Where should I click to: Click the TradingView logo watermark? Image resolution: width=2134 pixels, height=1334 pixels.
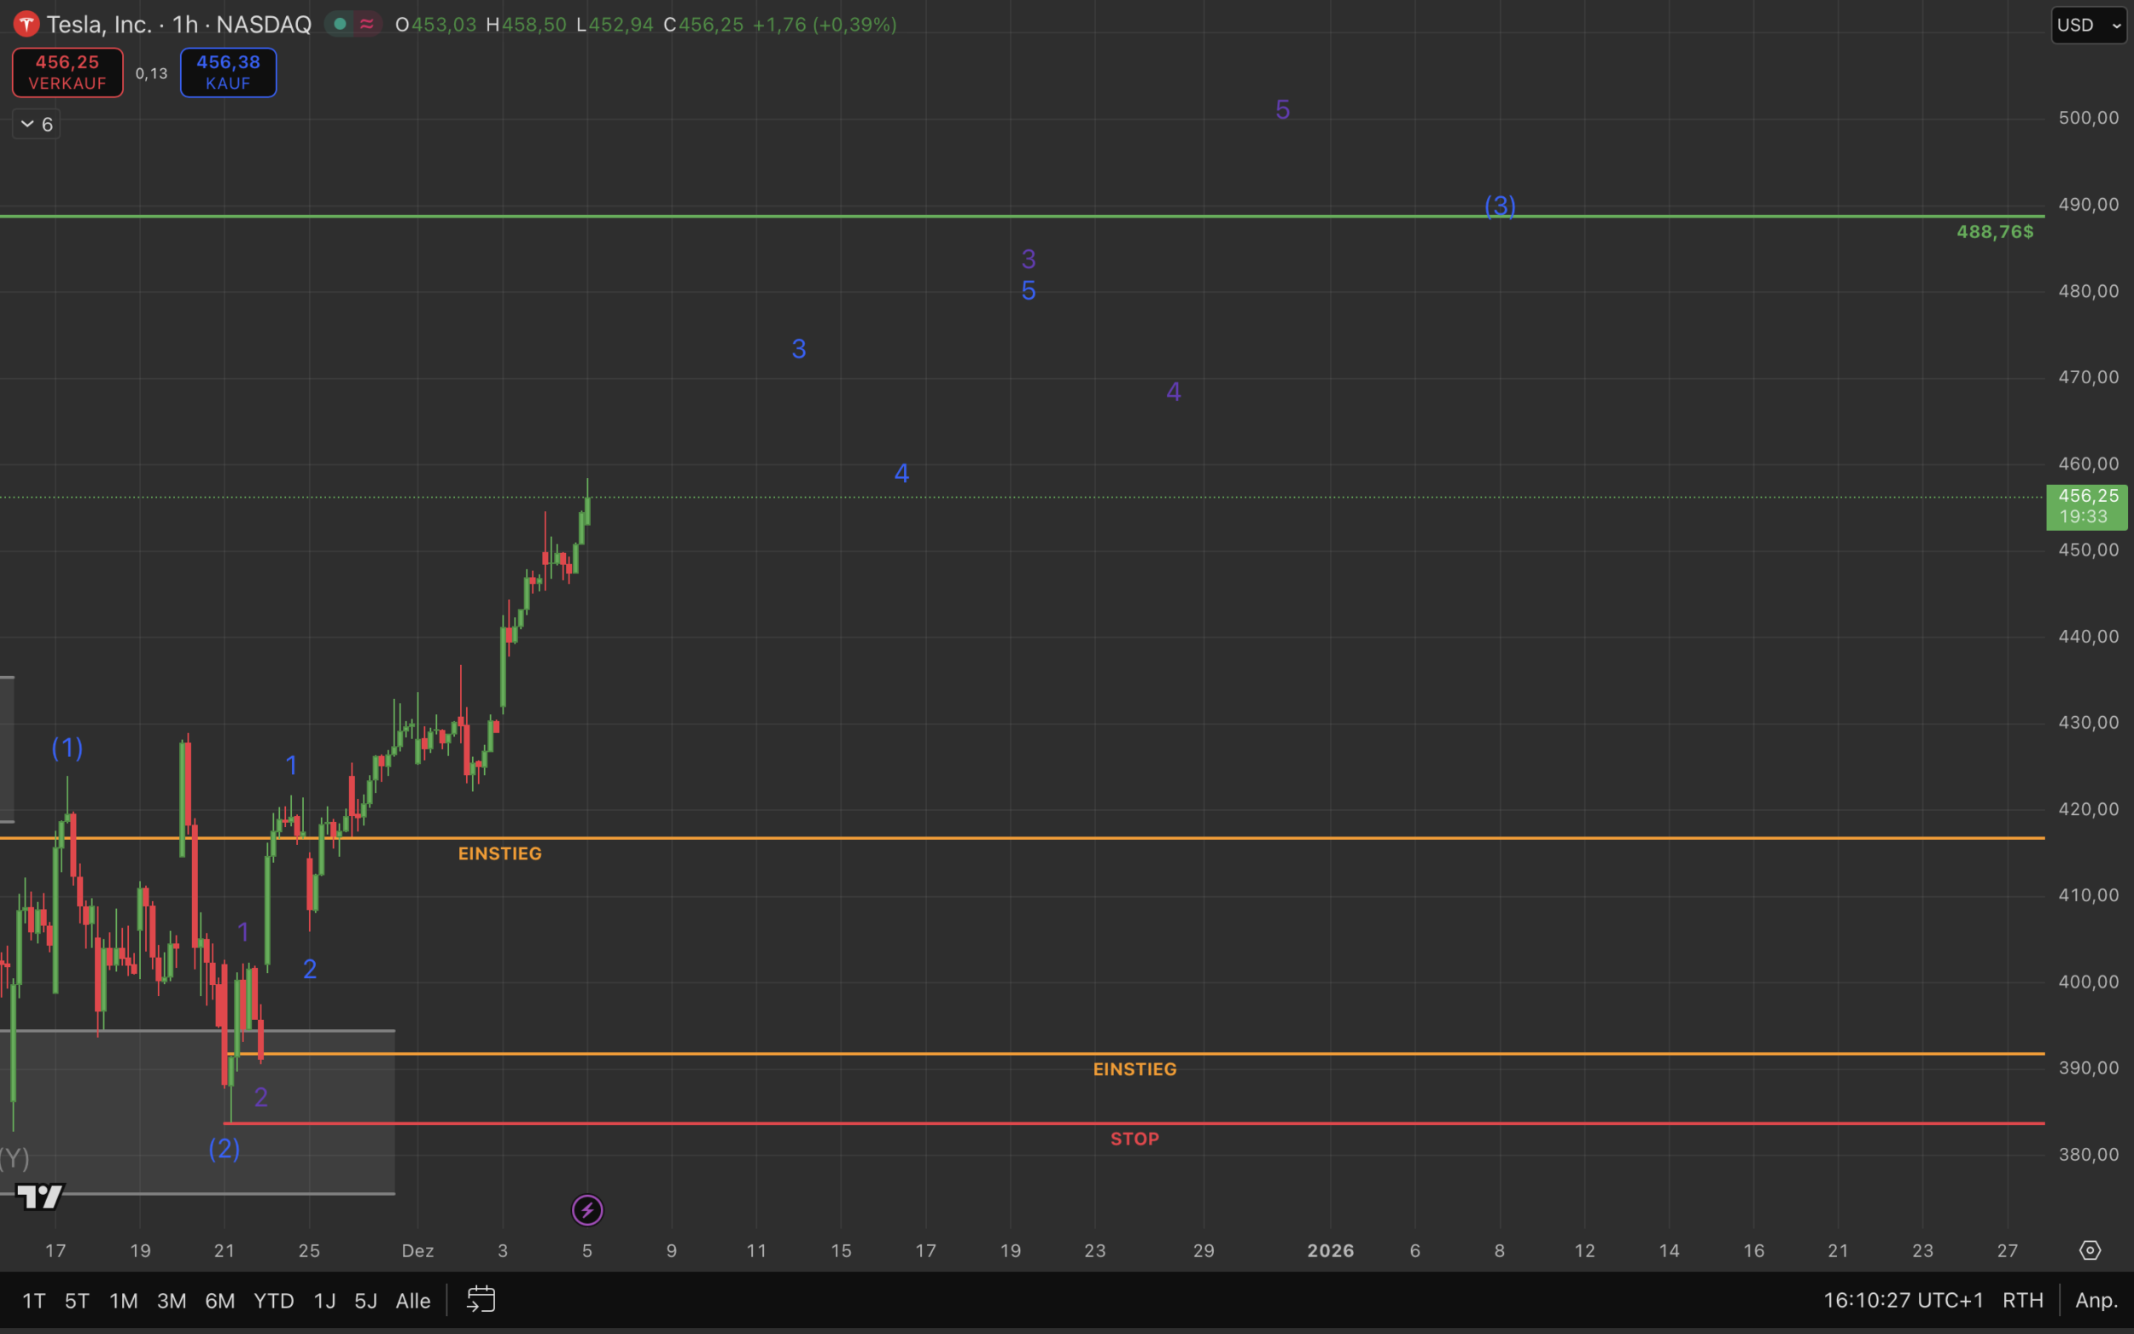[x=41, y=1197]
